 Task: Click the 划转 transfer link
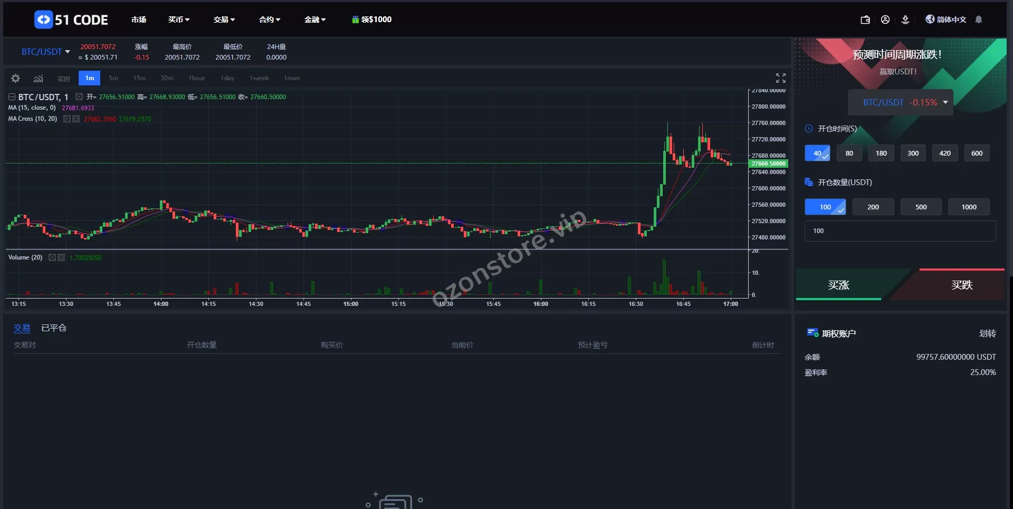click(987, 333)
